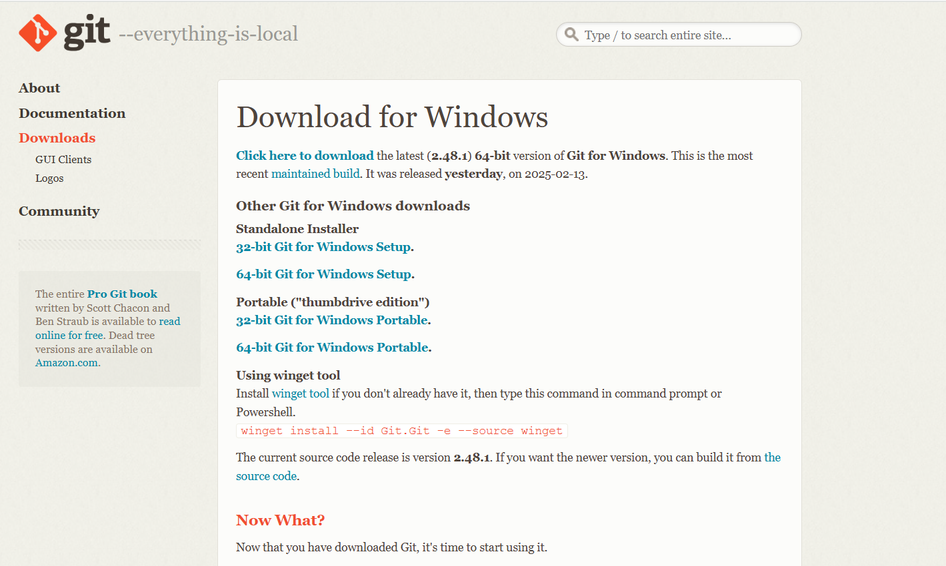Click the release date '2025-02-13'

pos(555,174)
